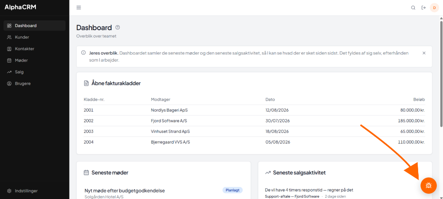Open the orange bug report button
The height and width of the screenshot is (199, 443).
pos(428,185)
